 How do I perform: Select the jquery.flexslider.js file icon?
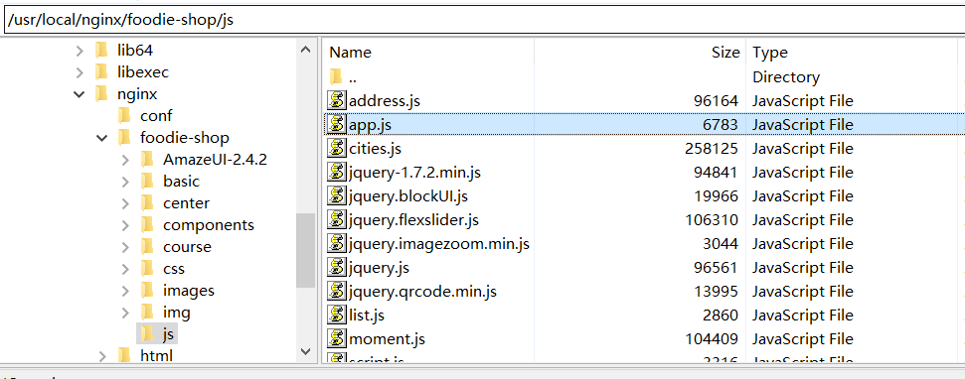336,220
